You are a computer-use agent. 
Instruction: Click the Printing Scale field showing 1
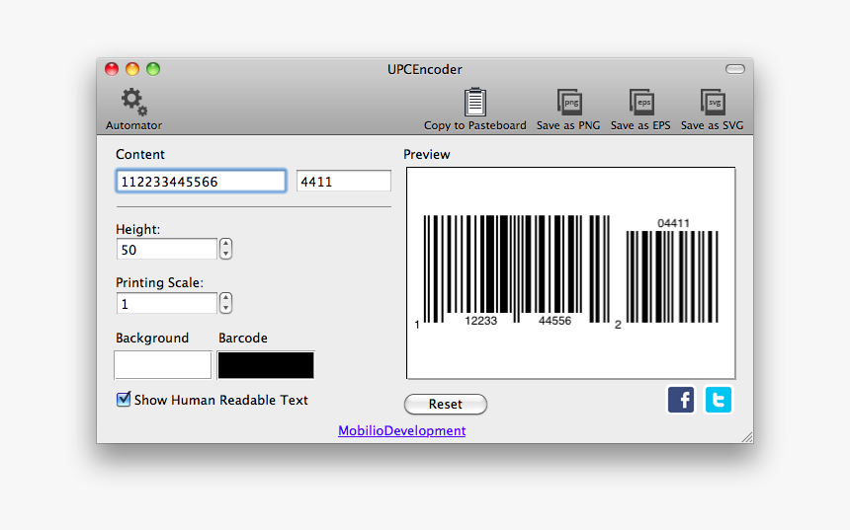pyautogui.click(x=166, y=304)
